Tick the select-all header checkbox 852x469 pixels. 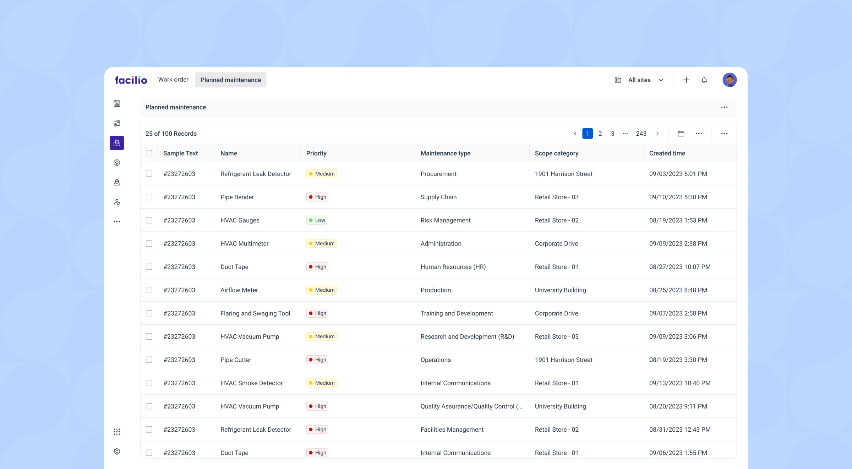point(149,153)
